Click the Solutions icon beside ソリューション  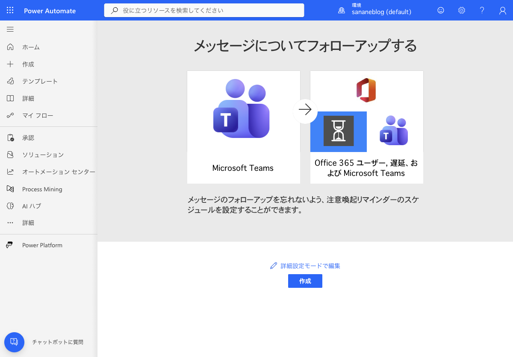tap(10, 155)
